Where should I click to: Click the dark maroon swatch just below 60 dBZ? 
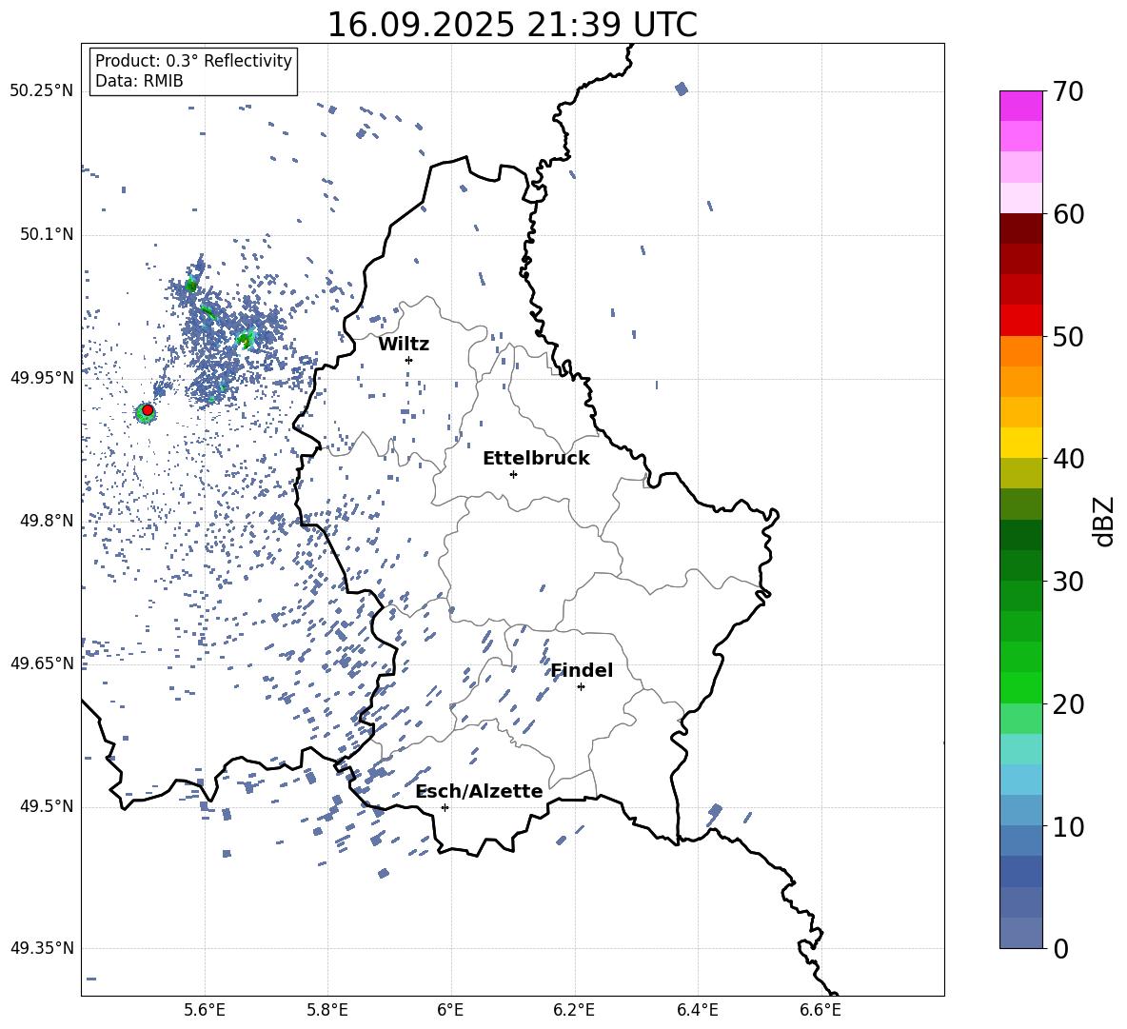point(1021,228)
